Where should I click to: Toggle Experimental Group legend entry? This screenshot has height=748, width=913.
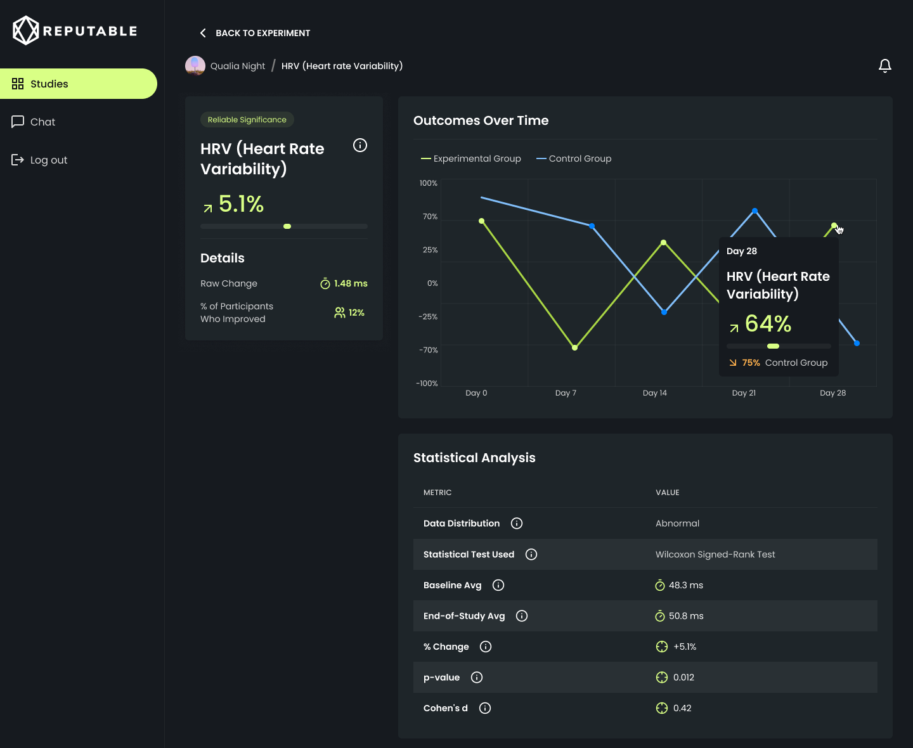(471, 158)
